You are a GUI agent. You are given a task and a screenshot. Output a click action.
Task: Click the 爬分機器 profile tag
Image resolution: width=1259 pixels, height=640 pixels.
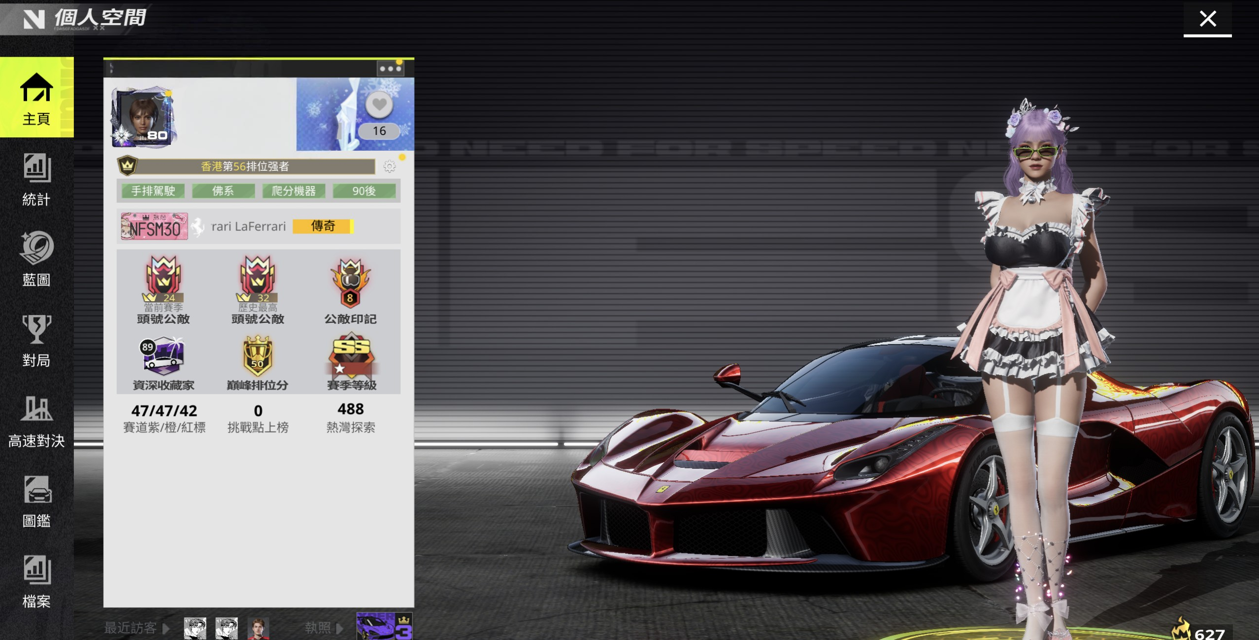click(294, 191)
